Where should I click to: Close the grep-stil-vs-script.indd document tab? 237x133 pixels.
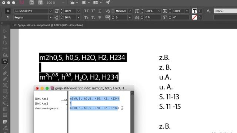point(15,25)
